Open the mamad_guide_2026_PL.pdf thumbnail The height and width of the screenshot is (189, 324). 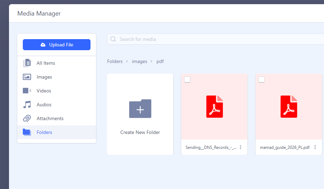pos(288,107)
